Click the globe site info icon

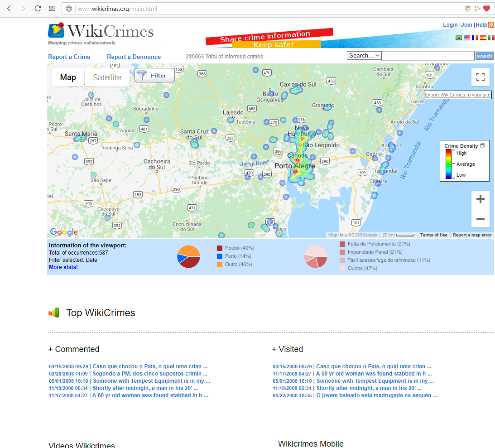click(68, 9)
